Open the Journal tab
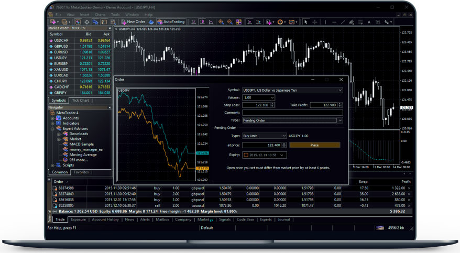 coord(283,219)
